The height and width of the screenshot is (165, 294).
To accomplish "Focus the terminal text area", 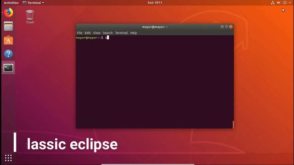I will (154, 82).
